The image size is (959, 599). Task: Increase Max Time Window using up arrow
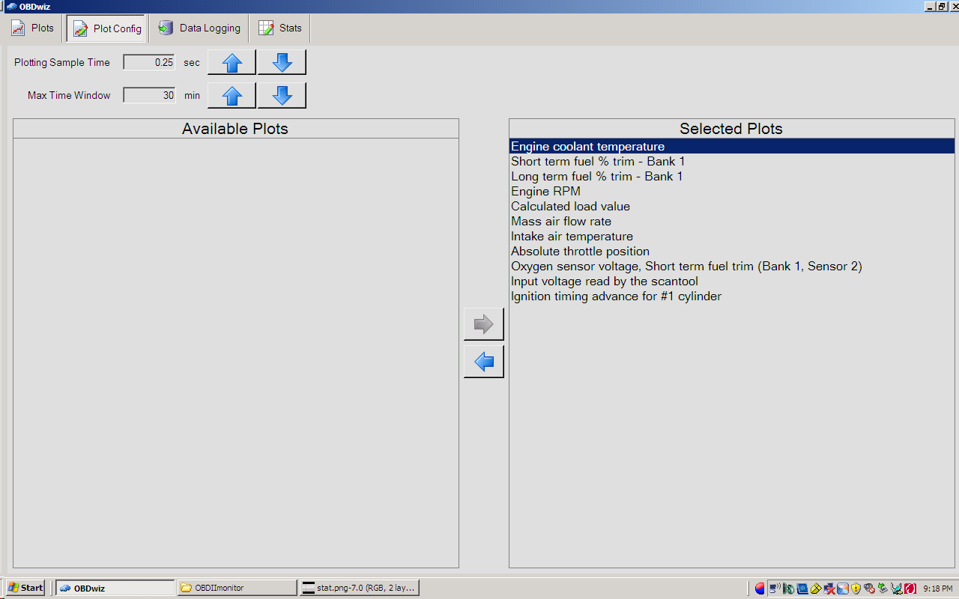pyautogui.click(x=232, y=96)
